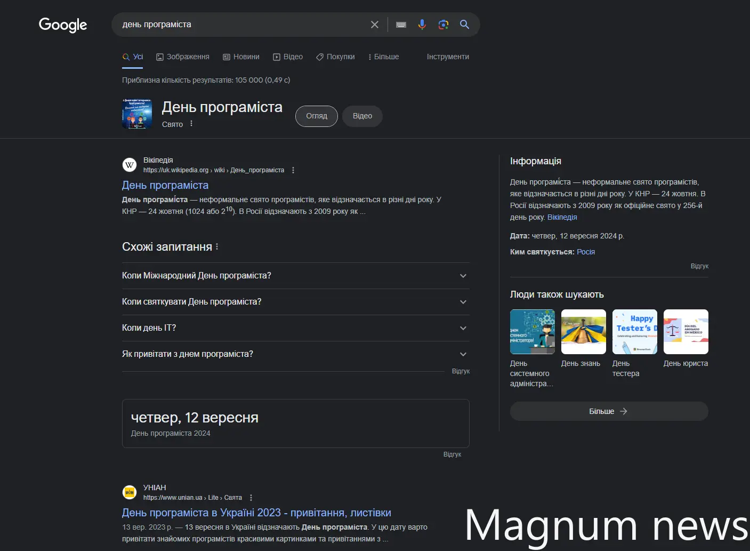The height and width of the screenshot is (551, 750).
Task: Click Відгук under related questions
Action: [x=461, y=371]
